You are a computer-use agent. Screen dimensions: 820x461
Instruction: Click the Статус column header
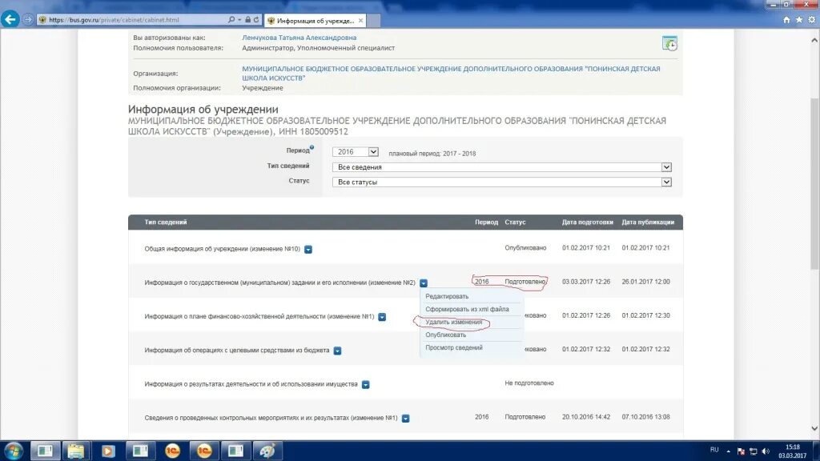pyautogui.click(x=515, y=222)
